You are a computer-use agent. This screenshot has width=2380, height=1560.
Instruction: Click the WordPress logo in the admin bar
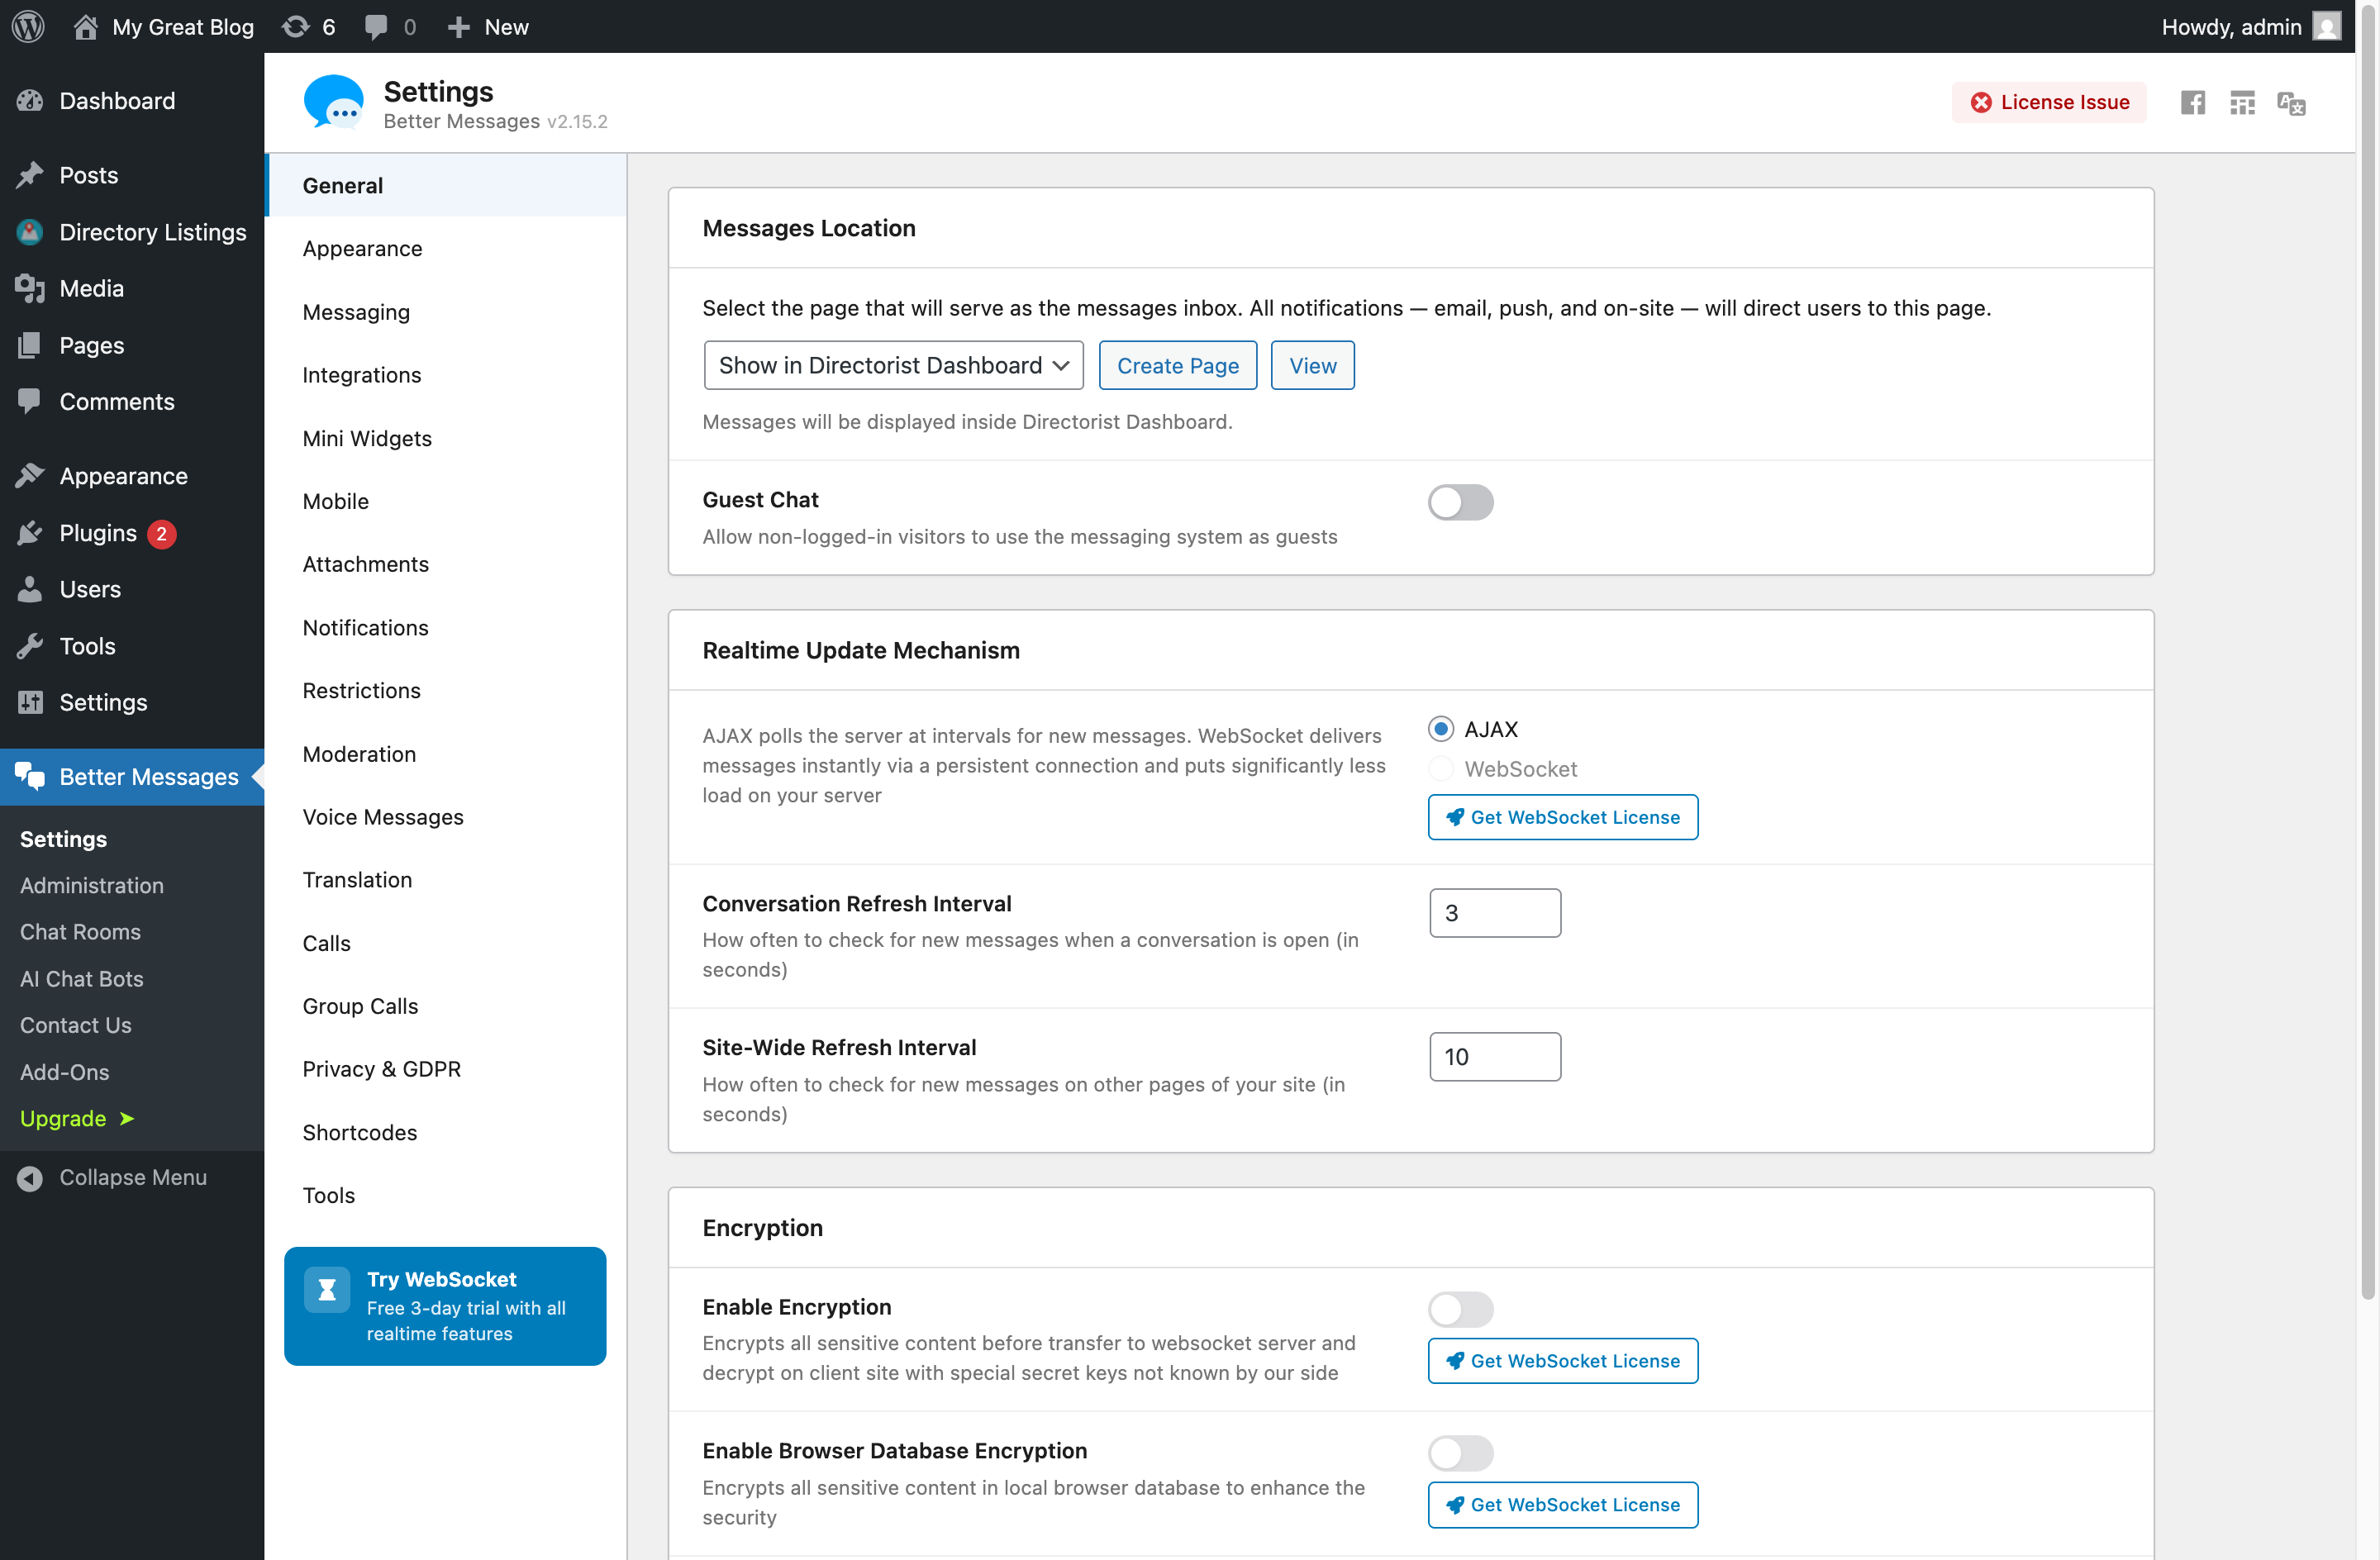click(x=28, y=26)
